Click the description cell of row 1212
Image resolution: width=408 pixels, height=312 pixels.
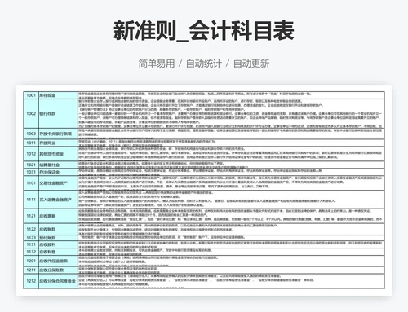pos(231,281)
